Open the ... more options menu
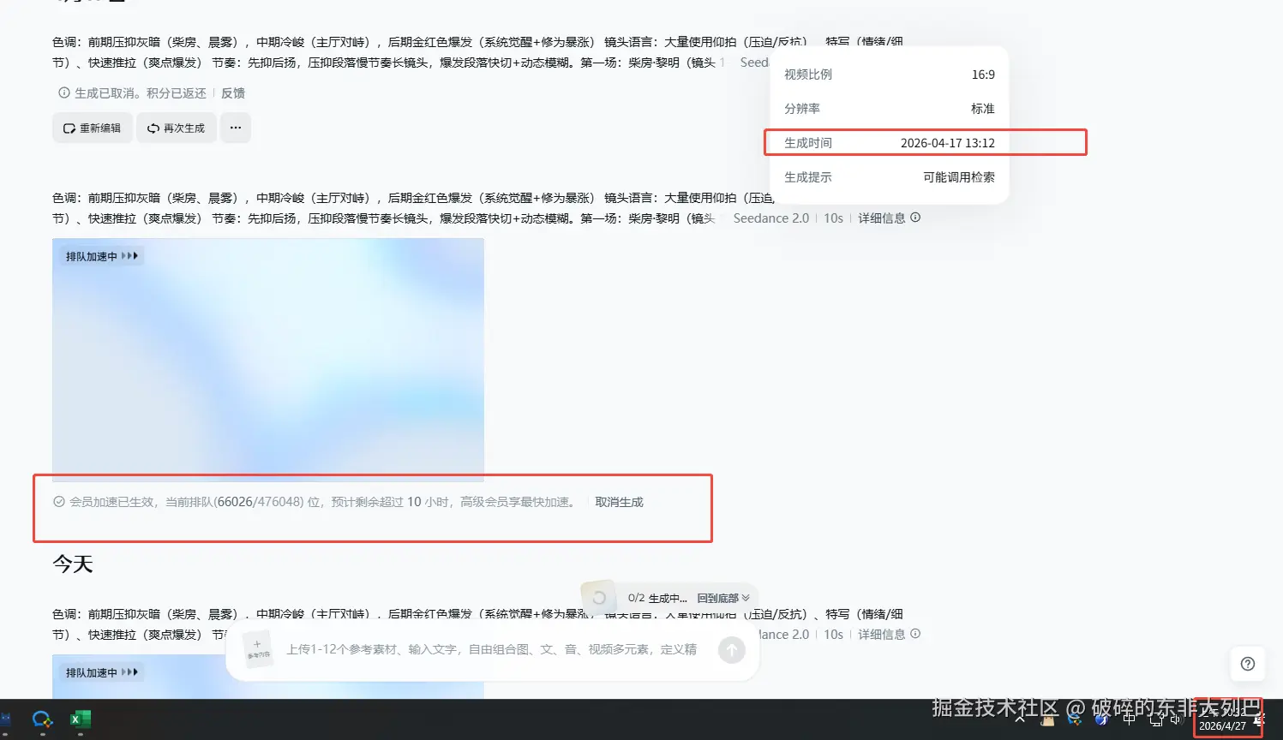This screenshot has height=740, width=1283. [235, 127]
